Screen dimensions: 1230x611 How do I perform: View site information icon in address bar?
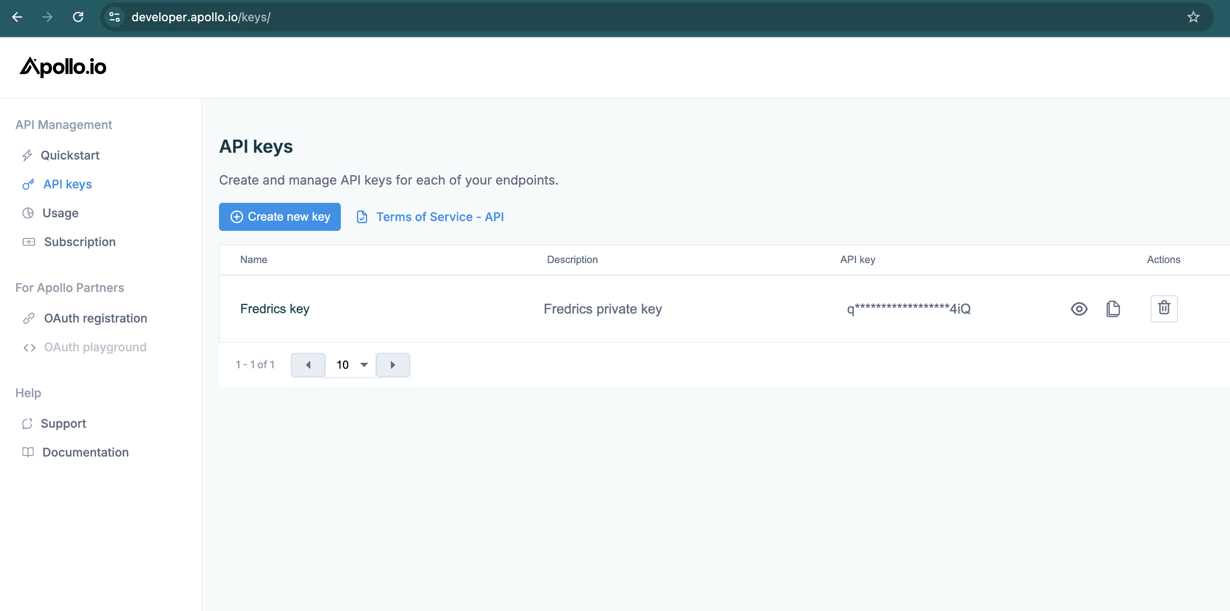115,17
